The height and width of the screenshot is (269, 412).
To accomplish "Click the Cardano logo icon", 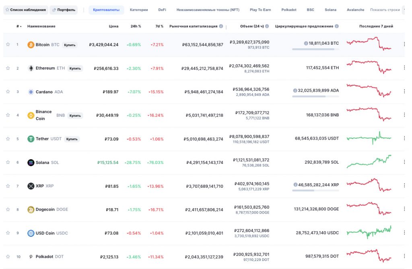I will [31, 92].
